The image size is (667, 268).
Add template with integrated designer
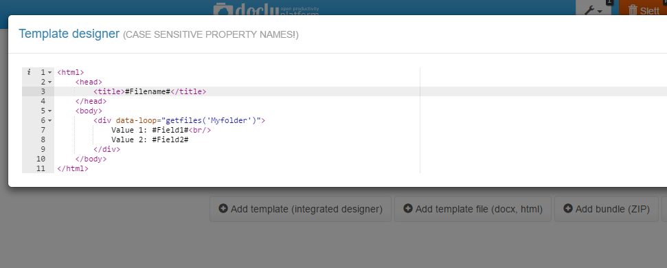coord(300,209)
